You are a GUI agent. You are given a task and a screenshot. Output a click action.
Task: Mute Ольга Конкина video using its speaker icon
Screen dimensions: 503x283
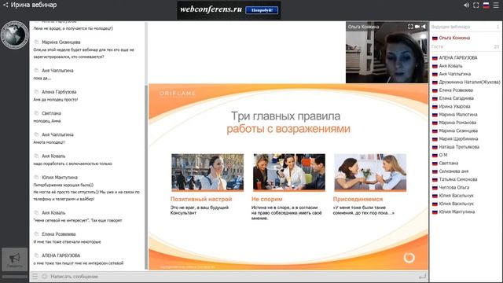pyautogui.click(x=424, y=27)
